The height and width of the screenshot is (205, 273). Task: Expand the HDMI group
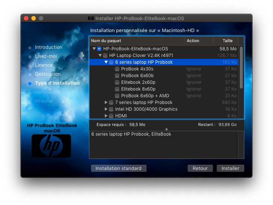[106, 116]
